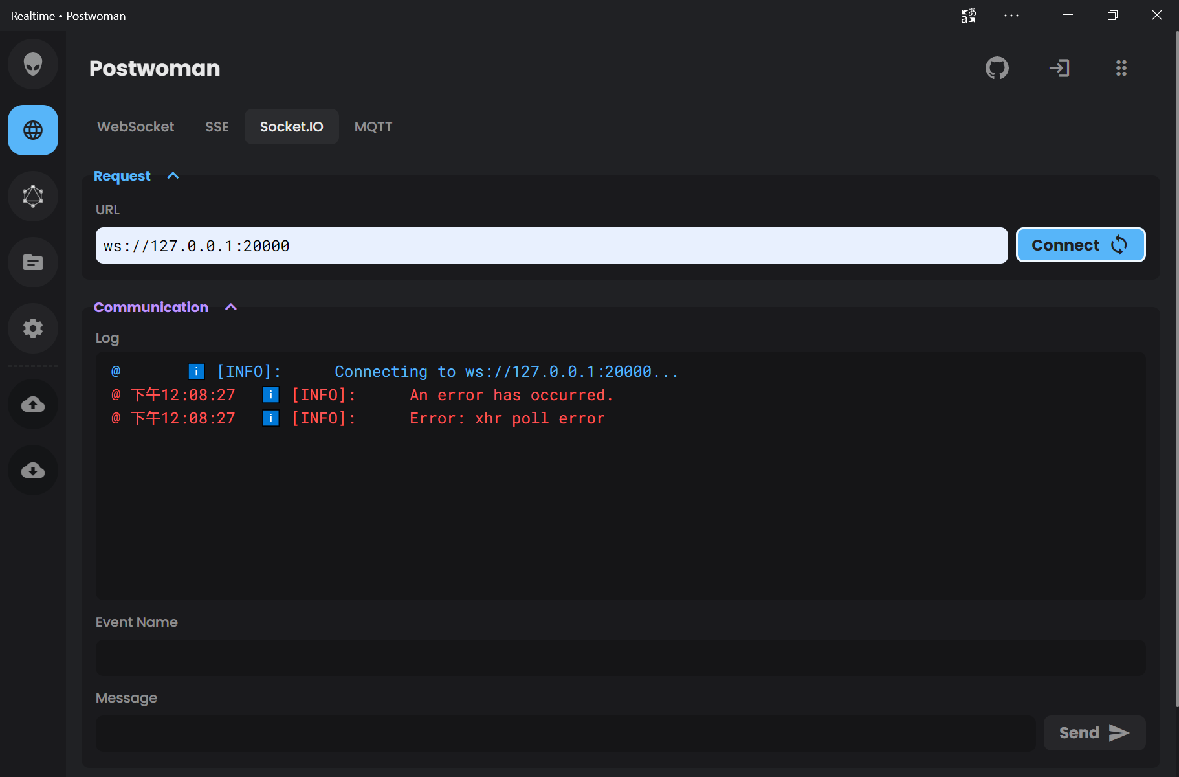Switch to the WebSocket tab
The image size is (1179, 777).
[x=135, y=127]
